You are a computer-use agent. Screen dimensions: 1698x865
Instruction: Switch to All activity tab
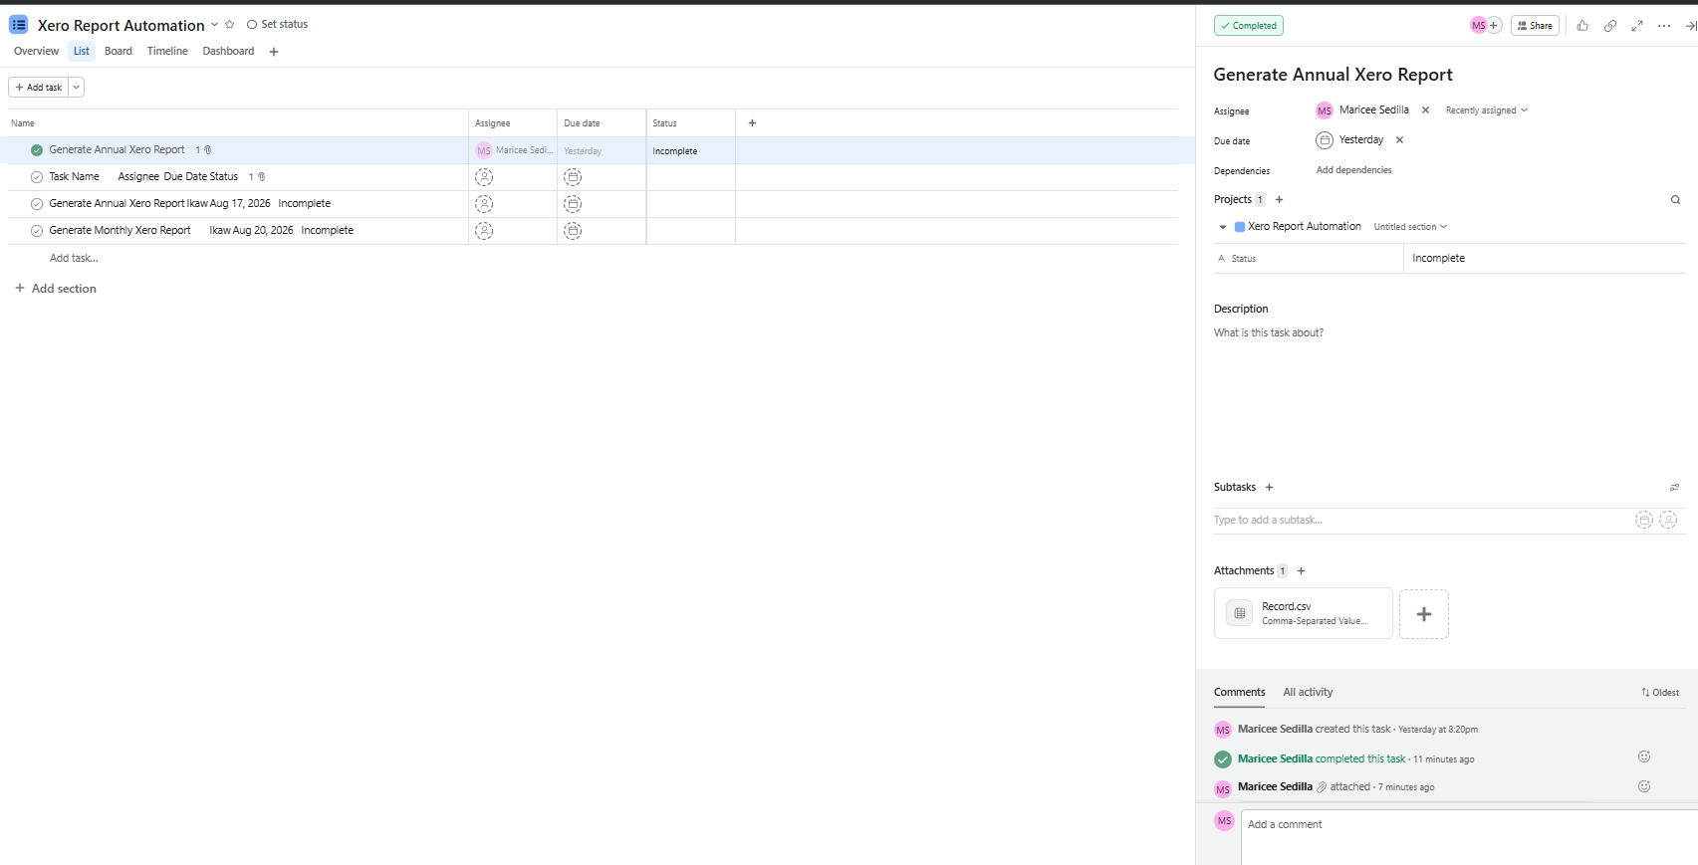1308,693
